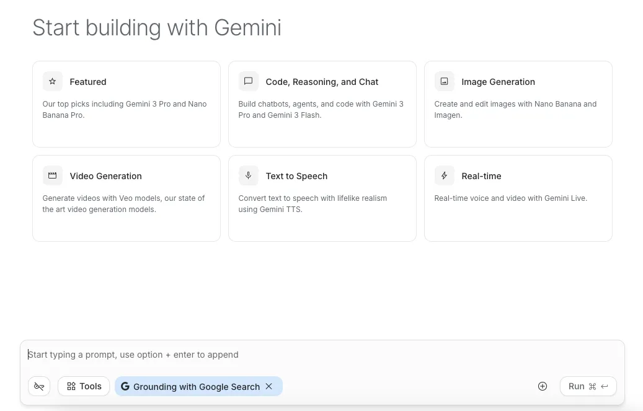This screenshot has width=643, height=411.
Task: Click the microphone icon for Text to Speech
Action: coord(248,175)
